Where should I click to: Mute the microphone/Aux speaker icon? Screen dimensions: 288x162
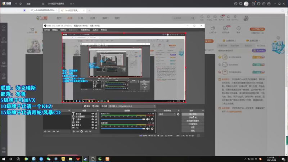point(148,120)
